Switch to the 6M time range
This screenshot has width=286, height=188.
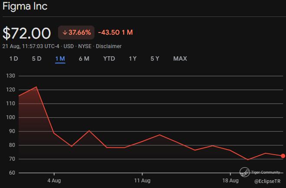tap(84, 59)
